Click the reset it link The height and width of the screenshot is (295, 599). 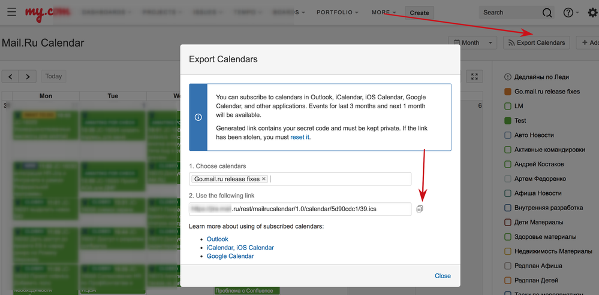coord(300,137)
